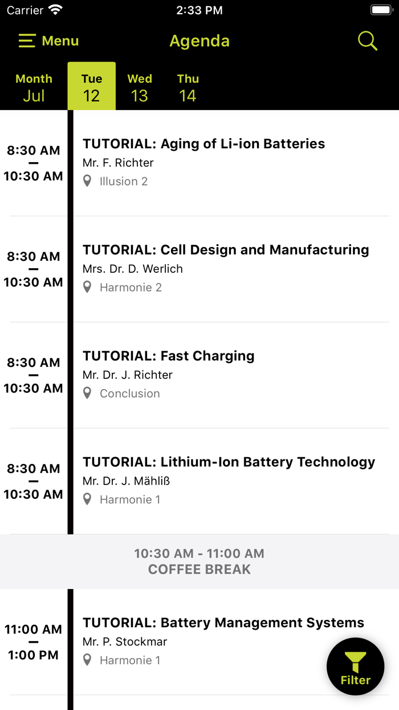
Task: Tap the 2:33 PM clock in the status bar
Action: pos(199,9)
